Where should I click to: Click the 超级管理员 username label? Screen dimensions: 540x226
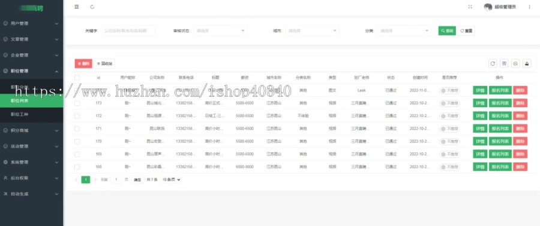505,7
